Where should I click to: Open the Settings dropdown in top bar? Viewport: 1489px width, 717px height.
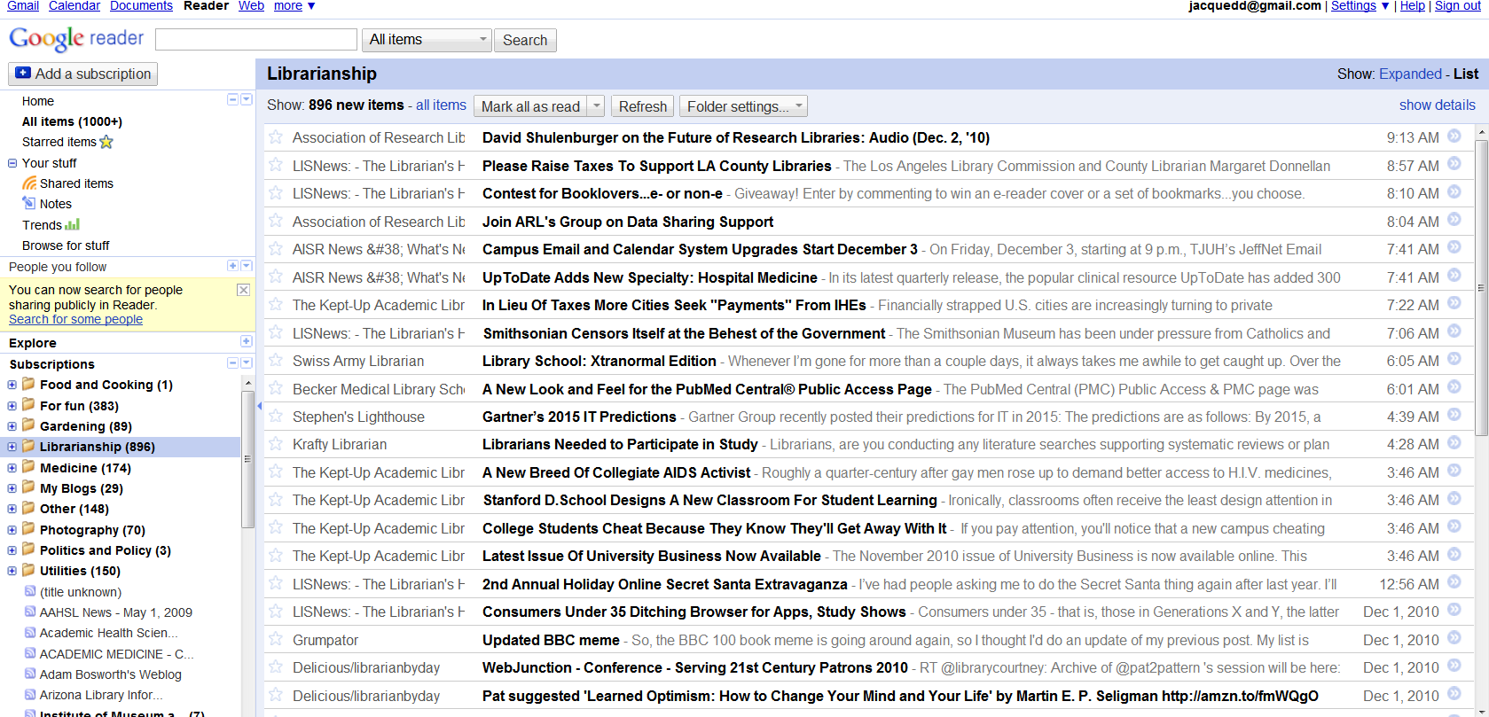[x=1360, y=6]
